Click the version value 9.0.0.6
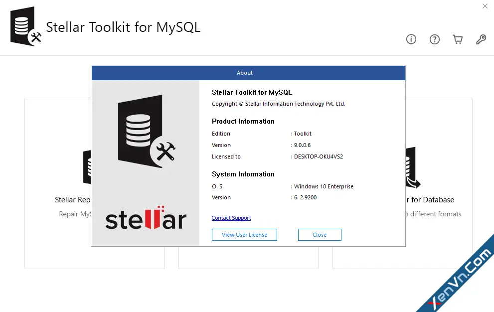The image size is (494, 312). 302,145
